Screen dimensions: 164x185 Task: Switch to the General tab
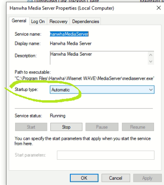point(19,21)
